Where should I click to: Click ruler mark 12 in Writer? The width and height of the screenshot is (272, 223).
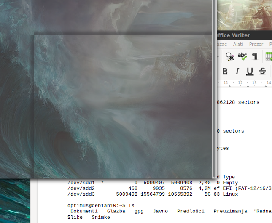coord(240,82)
